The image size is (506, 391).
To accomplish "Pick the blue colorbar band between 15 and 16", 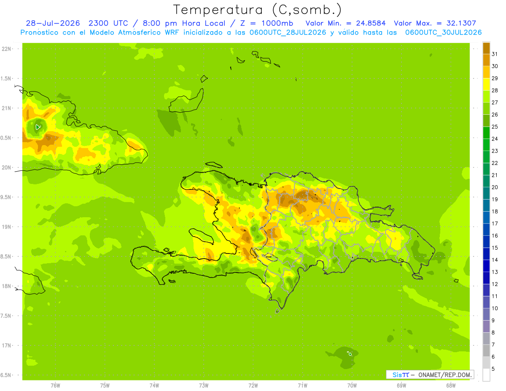I will 486,242.
